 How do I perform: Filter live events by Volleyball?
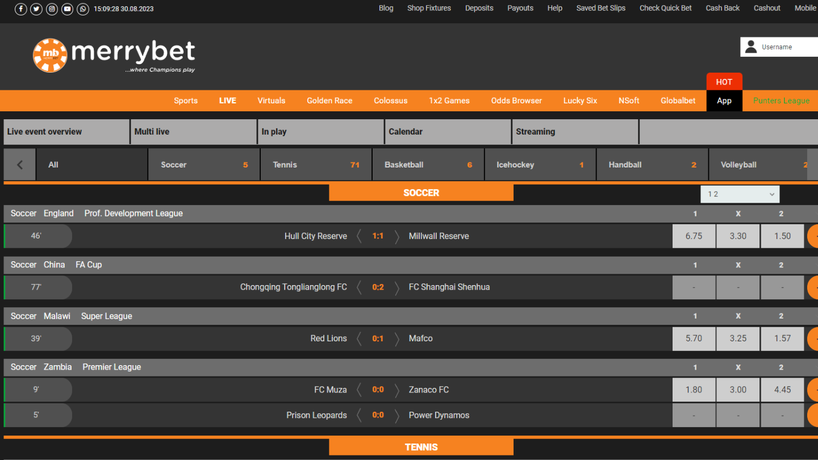click(758, 165)
